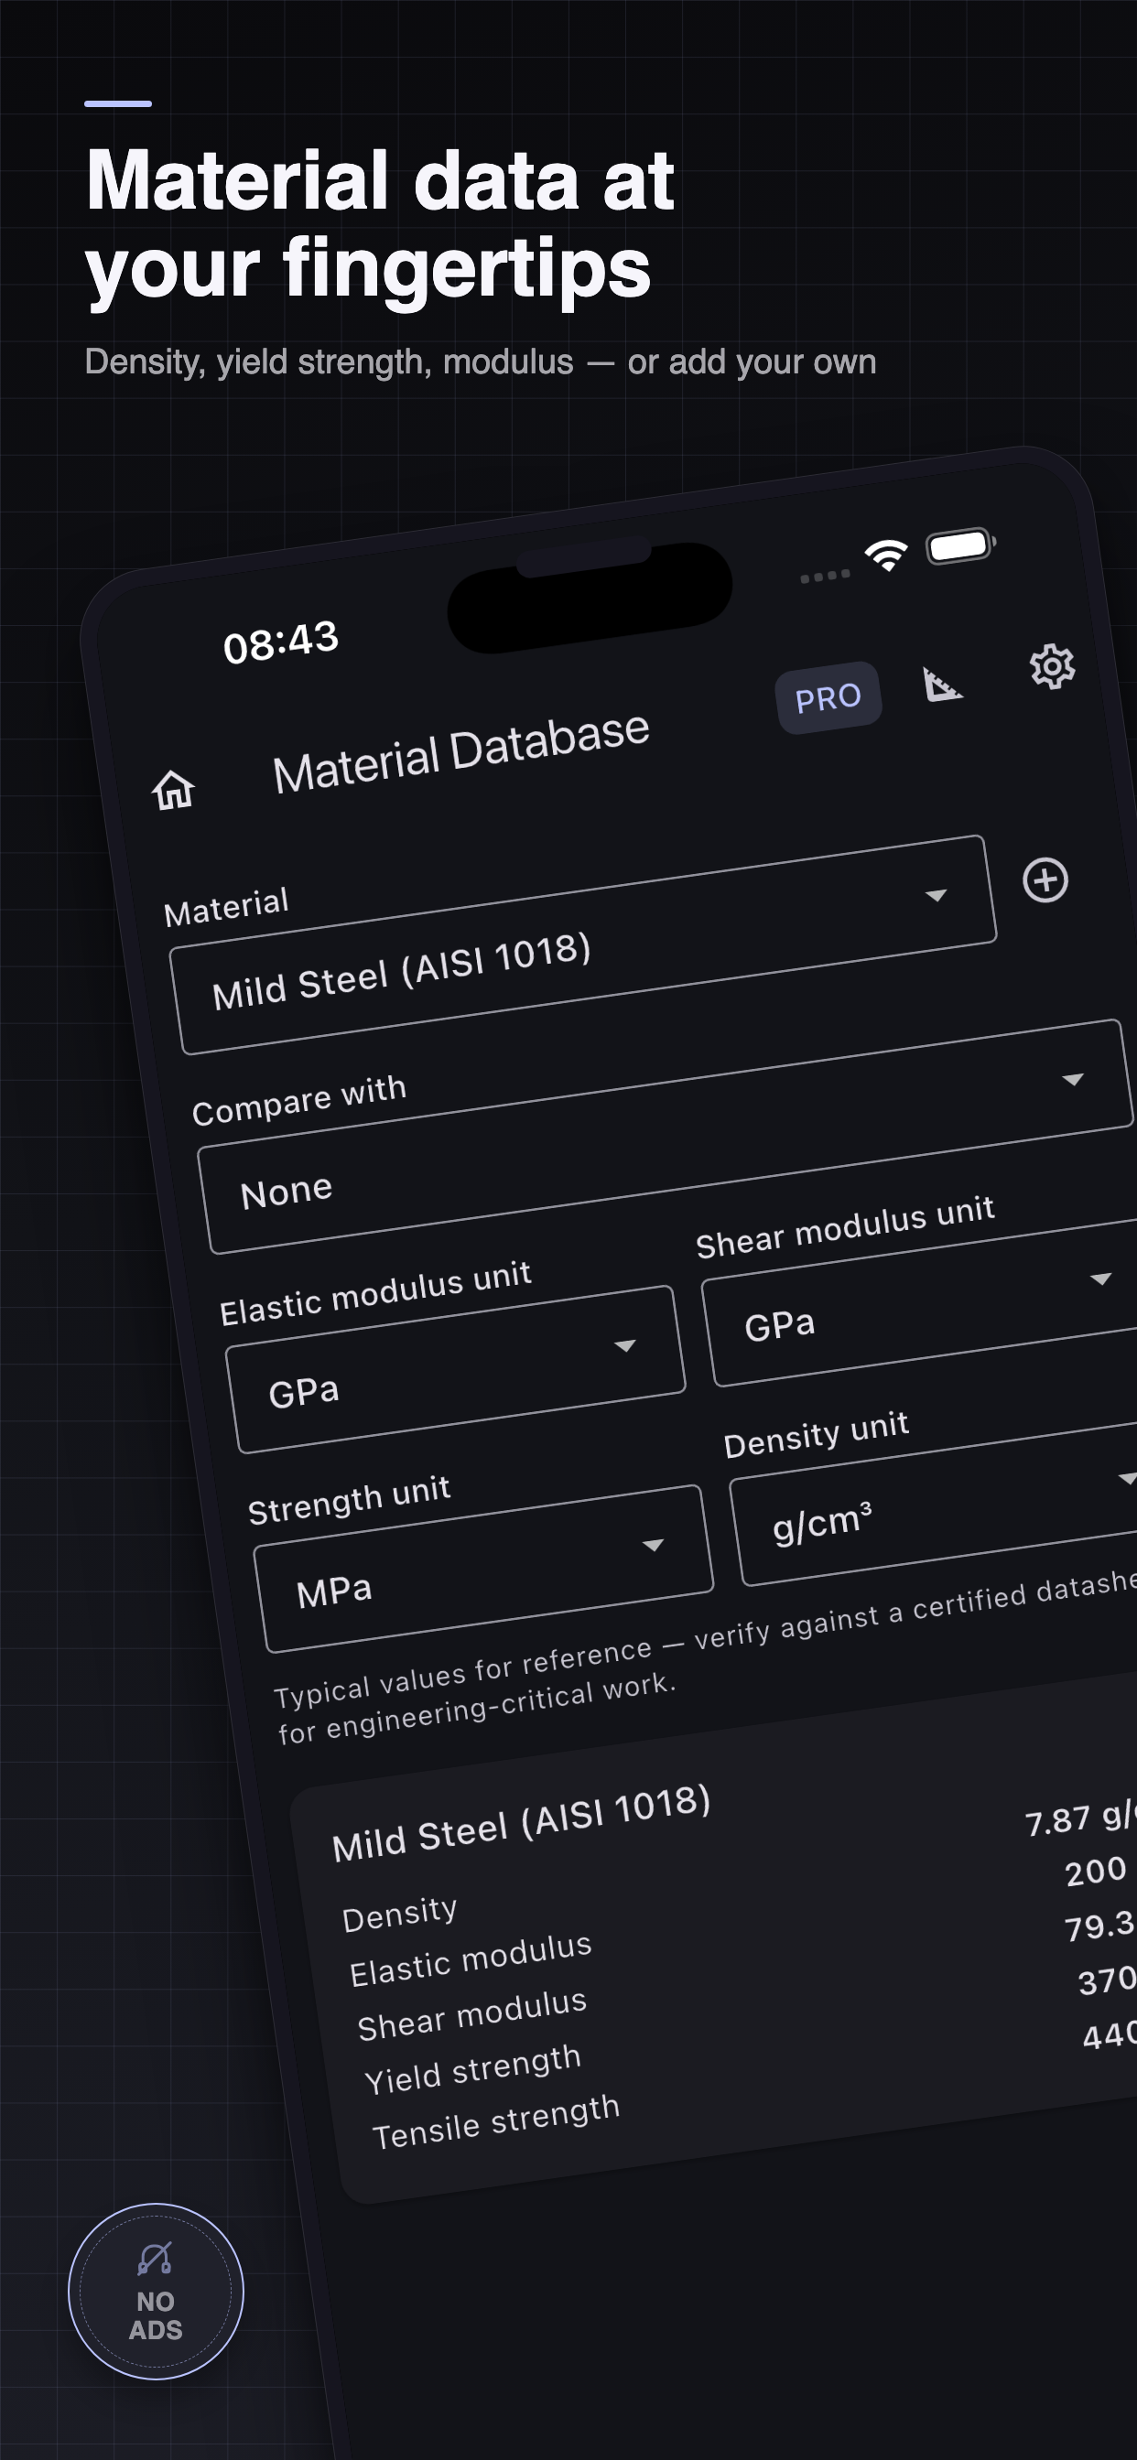Image resolution: width=1137 pixels, height=2460 pixels.
Task: Tap the 200 elastic modulus value
Action: [x=1096, y=1871]
